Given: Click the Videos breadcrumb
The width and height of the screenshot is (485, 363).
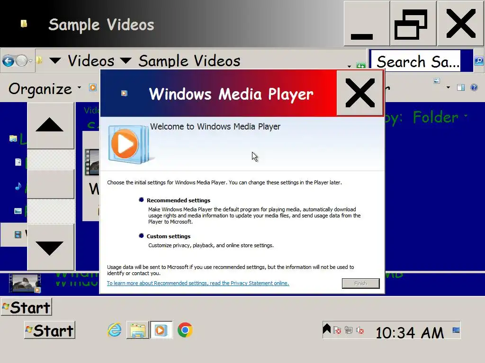Looking at the screenshot, I should click(91, 60).
